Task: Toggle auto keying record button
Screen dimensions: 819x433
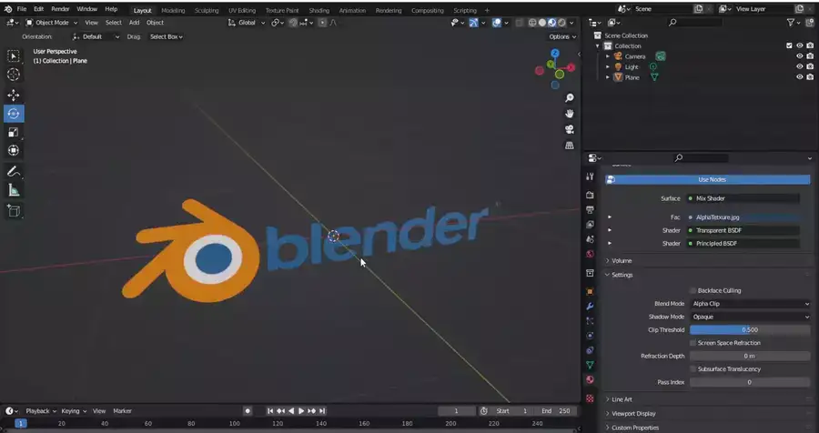Action: [248, 411]
